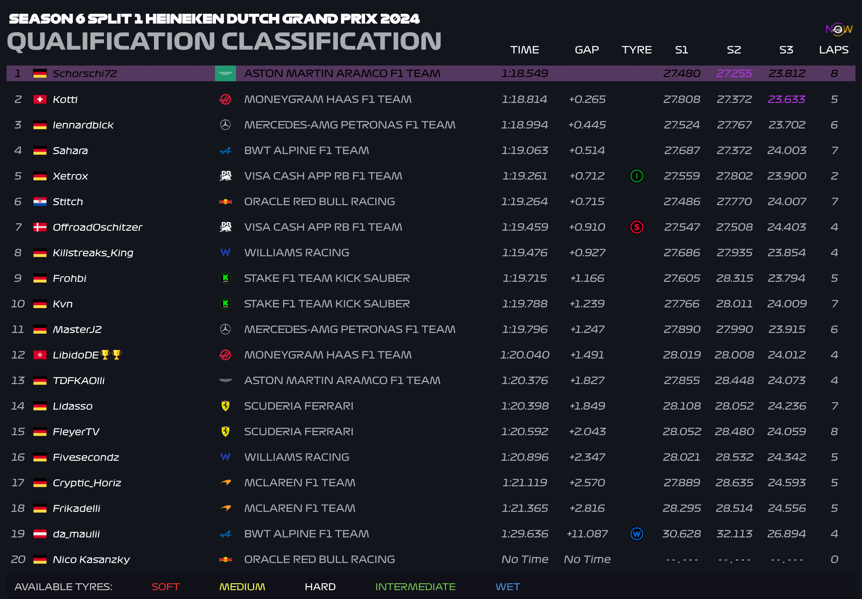Click driver name Schorschi72
The width and height of the screenshot is (862, 599).
click(85, 73)
